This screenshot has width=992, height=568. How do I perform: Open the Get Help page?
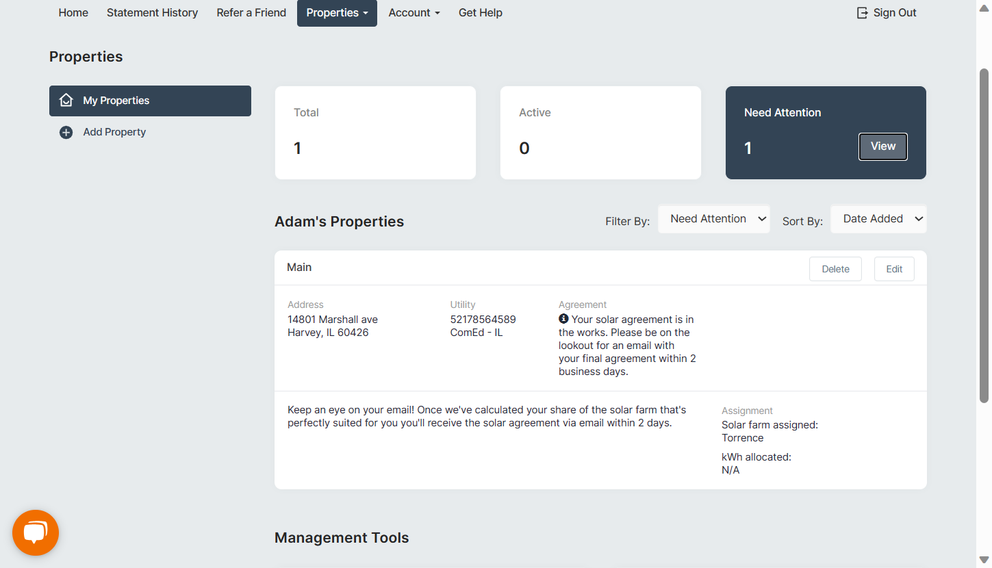tap(481, 13)
